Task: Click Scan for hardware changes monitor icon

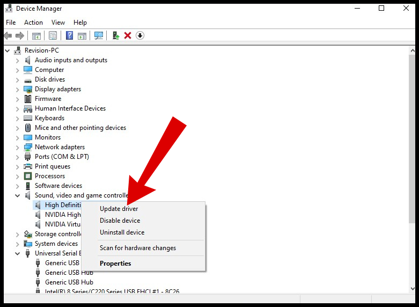Action: coord(99,35)
